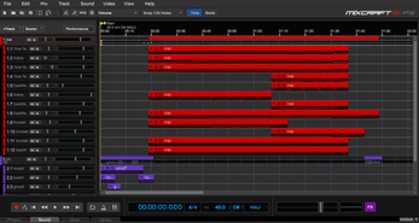
Task: Switch timeline to Time mode
Action: click(x=194, y=13)
